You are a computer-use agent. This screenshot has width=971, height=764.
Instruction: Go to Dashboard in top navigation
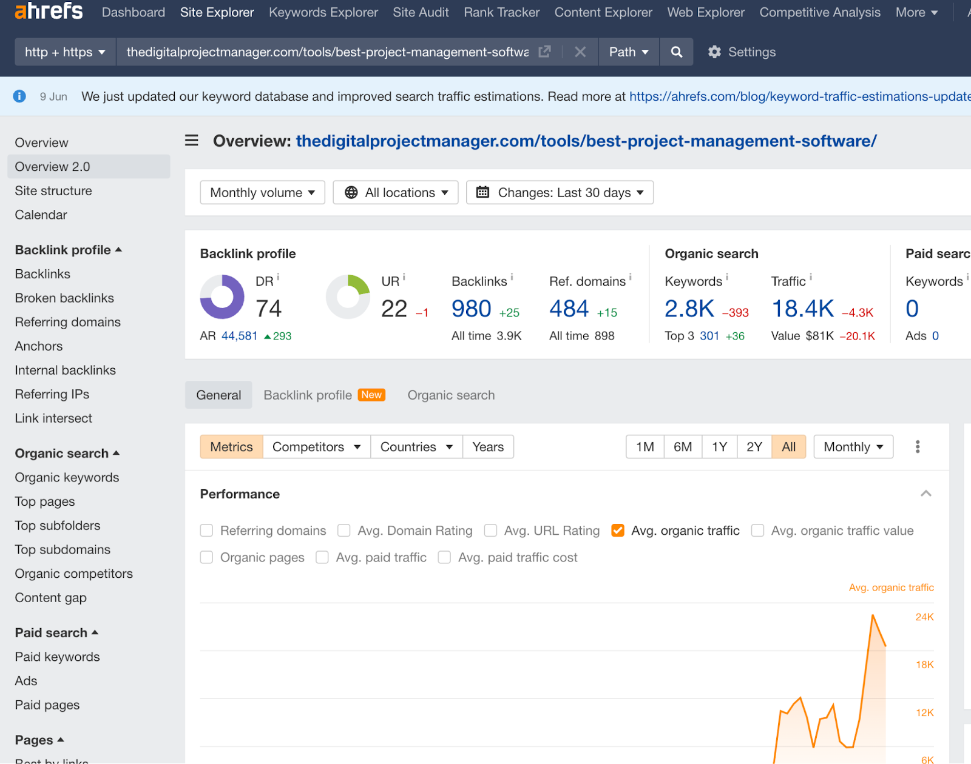134,12
